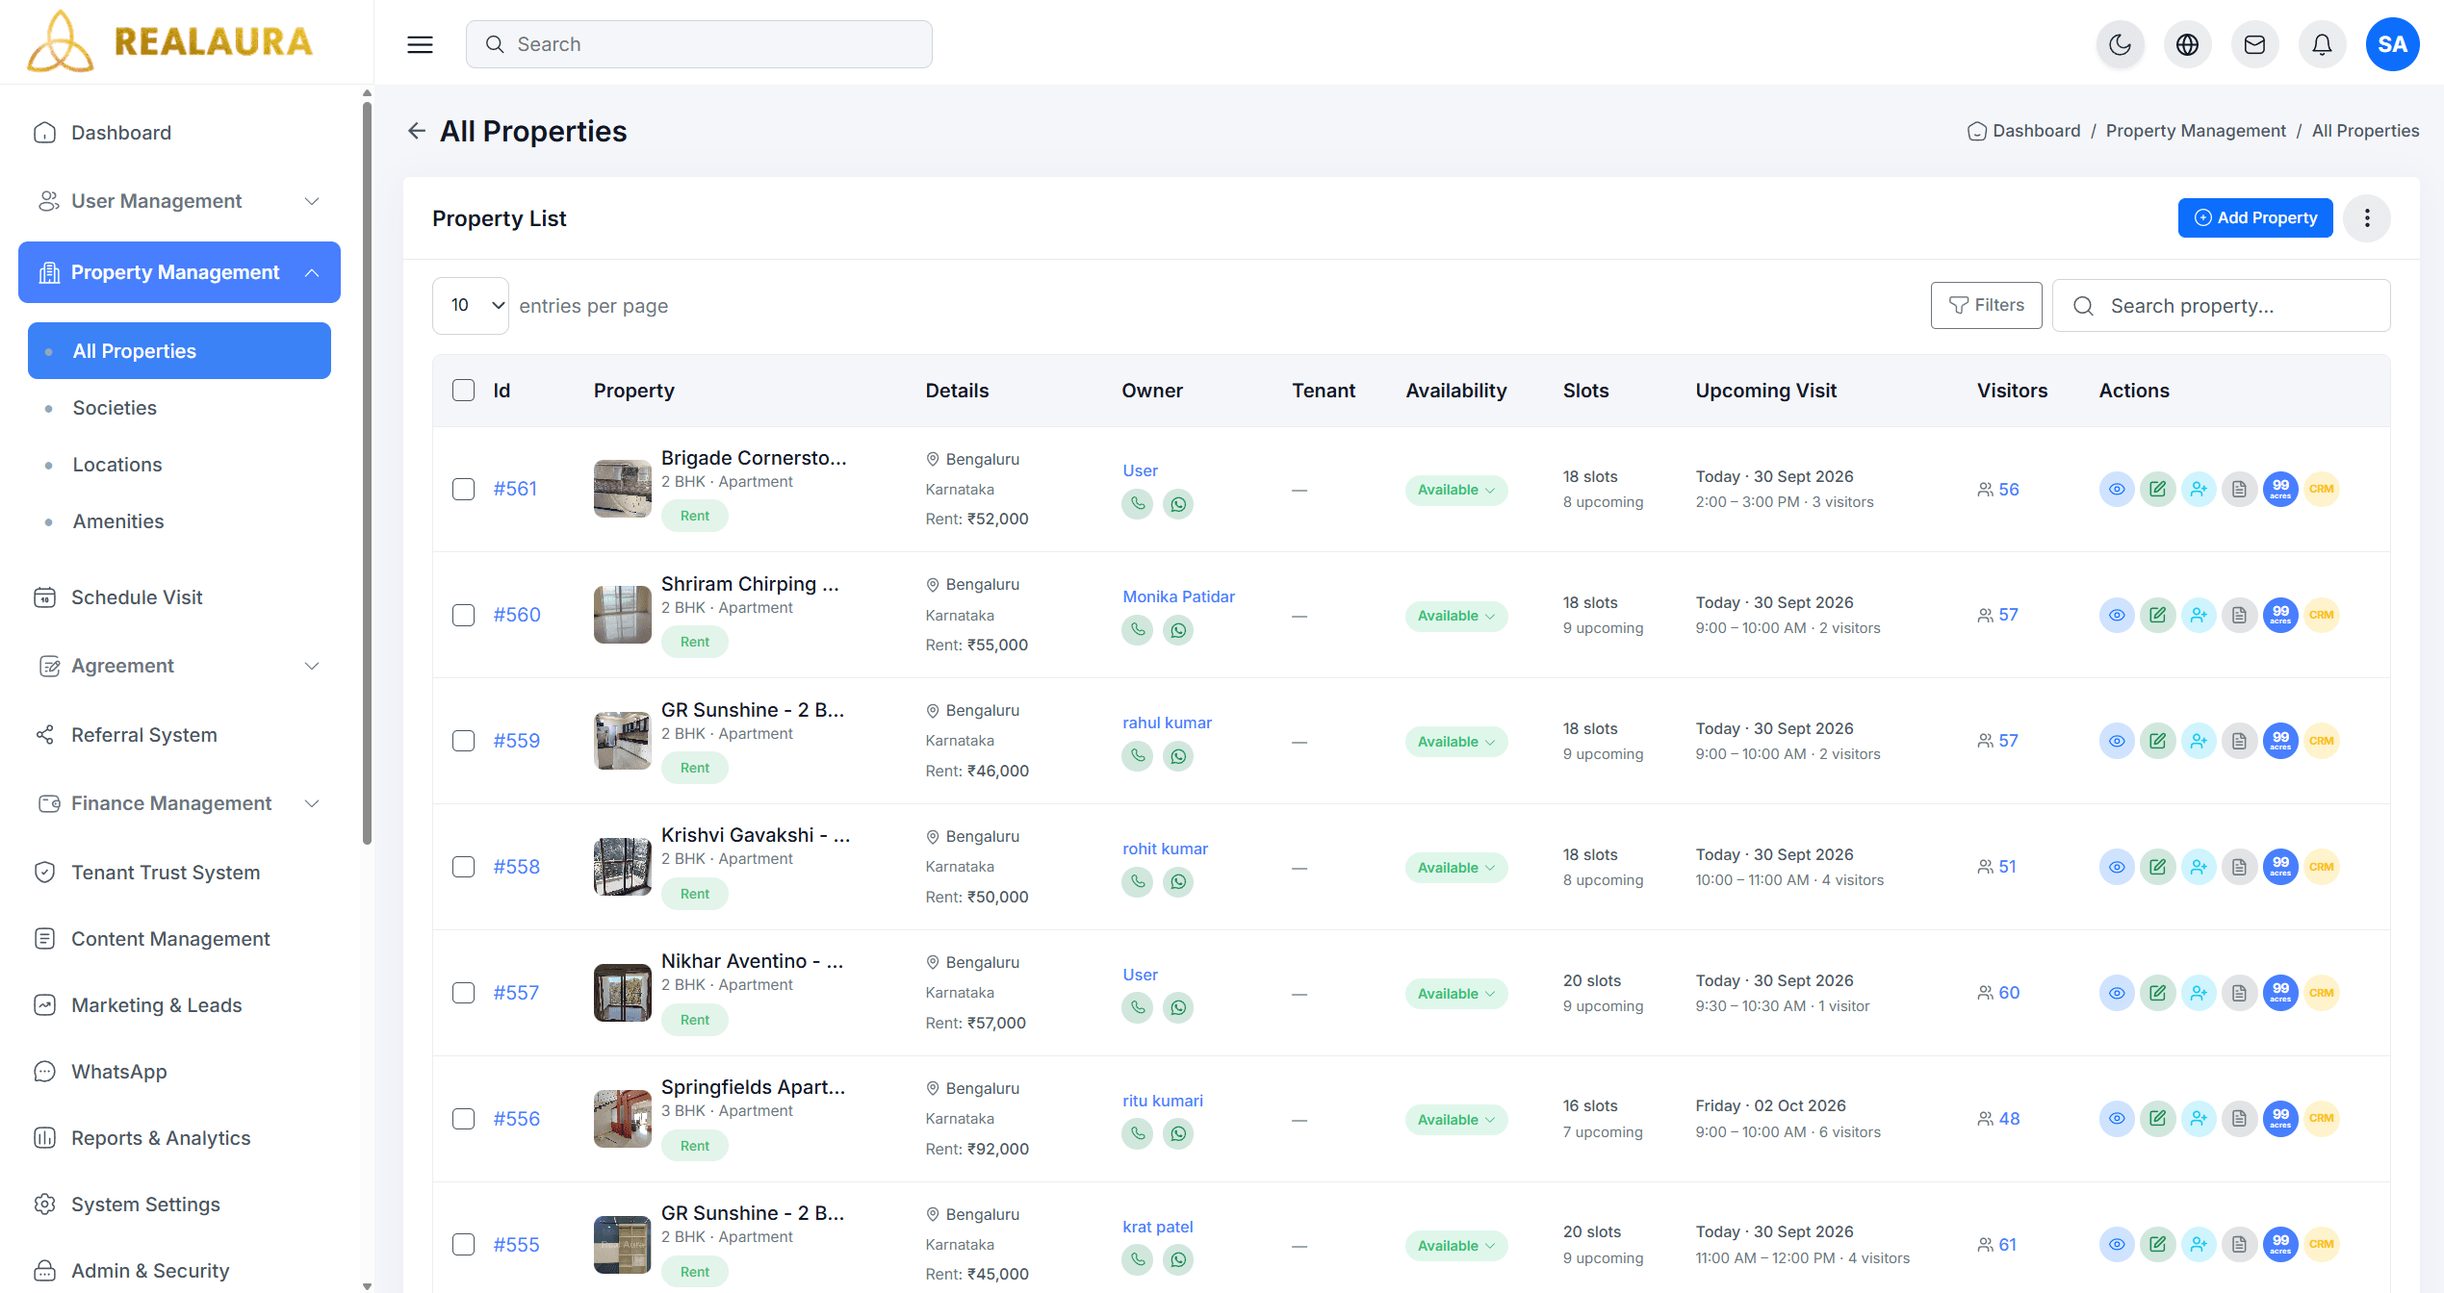2444x1293 pixels.
Task: Click the 99acres icon for property #557
Action: tap(2280, 993)
